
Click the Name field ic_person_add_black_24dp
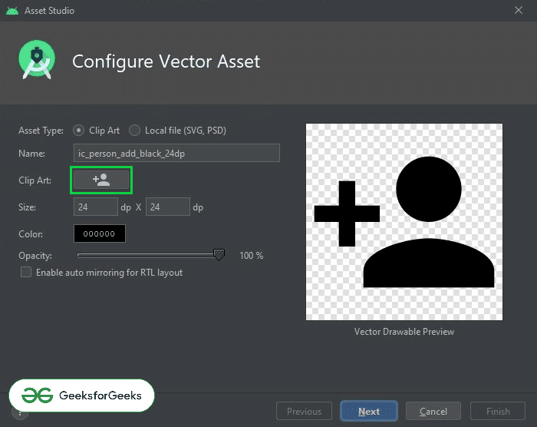(176, 153)
